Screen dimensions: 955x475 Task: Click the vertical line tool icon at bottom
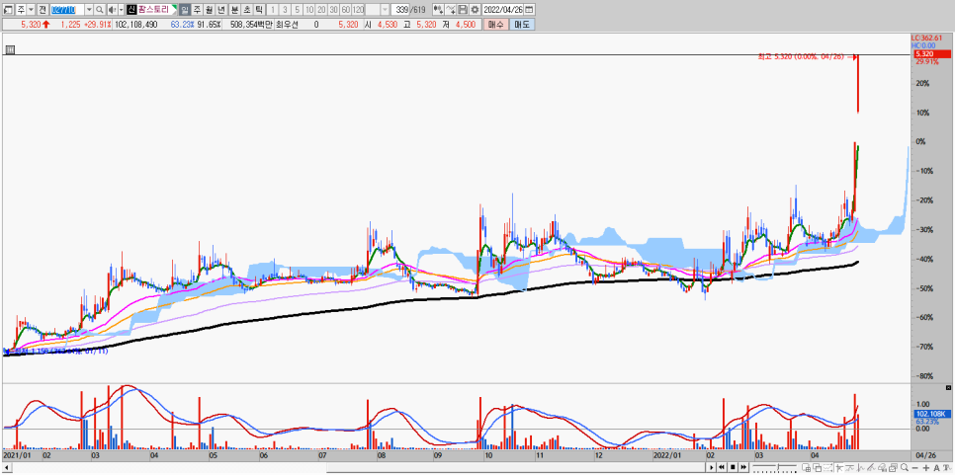click(861, 468)
